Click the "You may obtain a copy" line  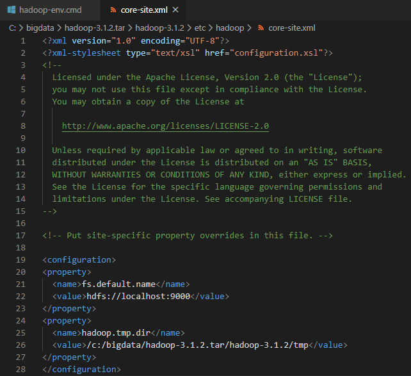pyautogui.click(x=148, y=102)
